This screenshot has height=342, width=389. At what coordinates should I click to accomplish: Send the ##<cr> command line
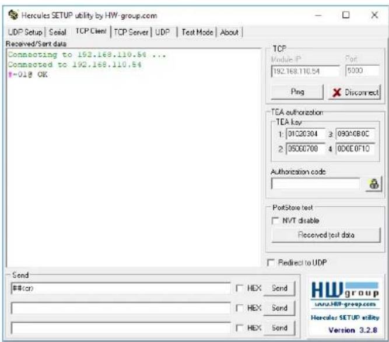(279, 288)
